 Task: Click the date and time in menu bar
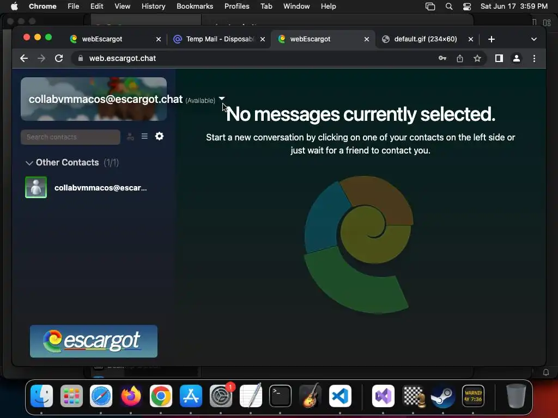click(514, 6)
